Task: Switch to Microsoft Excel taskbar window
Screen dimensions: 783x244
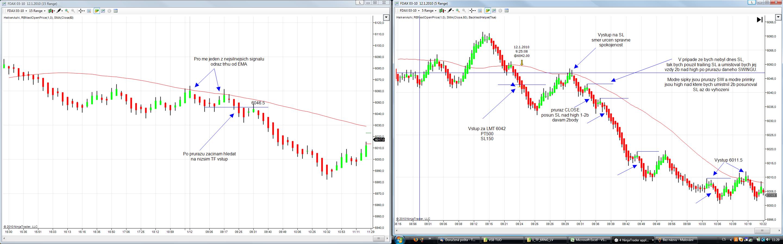Action: click(x=590, y=240)
